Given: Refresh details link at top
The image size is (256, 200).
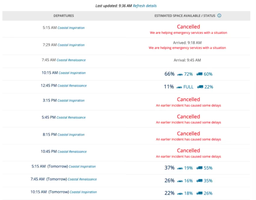Looking at the screenshot, I should click(145, 6).
